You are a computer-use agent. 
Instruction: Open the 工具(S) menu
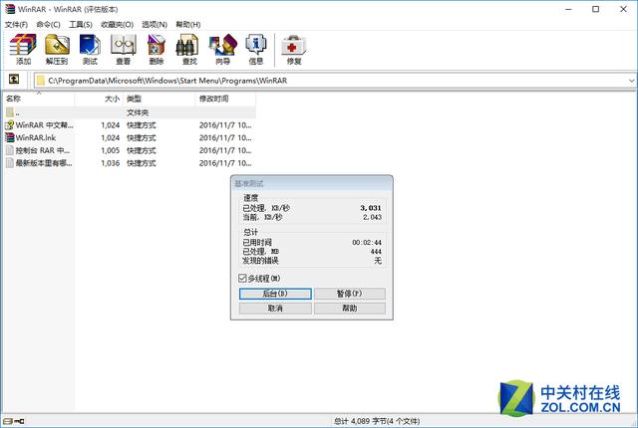tap(81, 24)
